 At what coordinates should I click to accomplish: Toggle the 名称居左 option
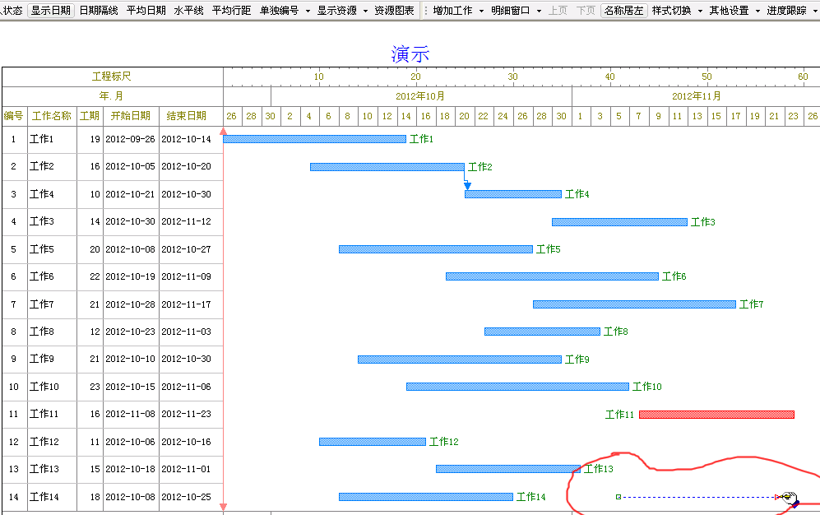(x=623, y=11)
